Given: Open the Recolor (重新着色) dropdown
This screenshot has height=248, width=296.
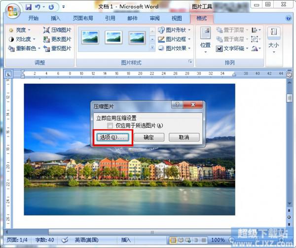Looking at the screenshot, I should click(x=24, y=48).
